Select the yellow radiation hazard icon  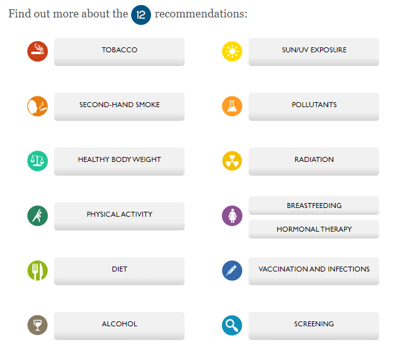point(232,161)
